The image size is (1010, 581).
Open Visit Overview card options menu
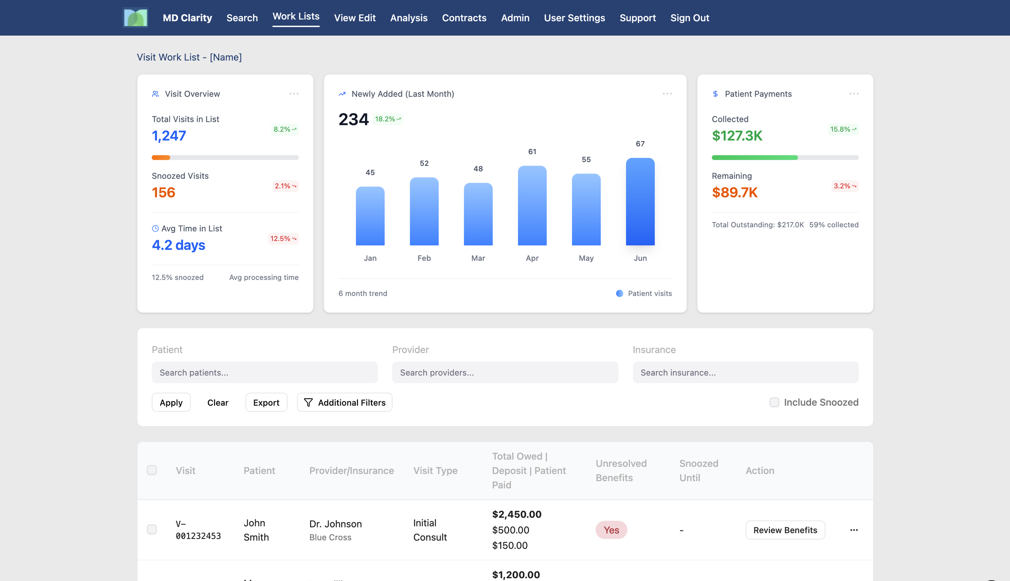tap(294, 94)
